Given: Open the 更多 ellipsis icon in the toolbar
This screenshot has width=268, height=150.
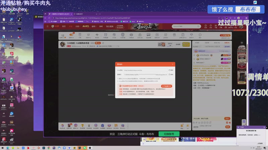Looking at the screenshot, I should click(200, 35).
